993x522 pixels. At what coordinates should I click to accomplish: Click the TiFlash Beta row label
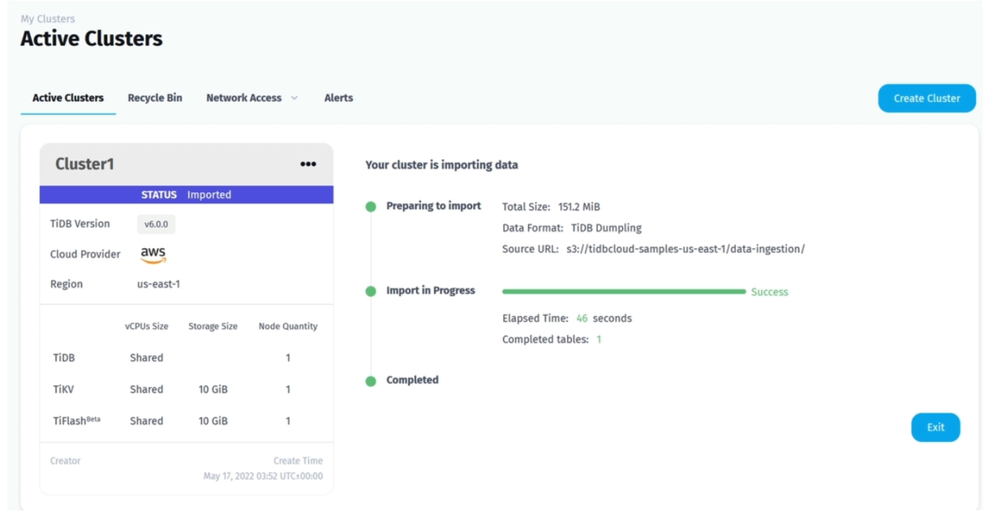[x=76, y=421]
